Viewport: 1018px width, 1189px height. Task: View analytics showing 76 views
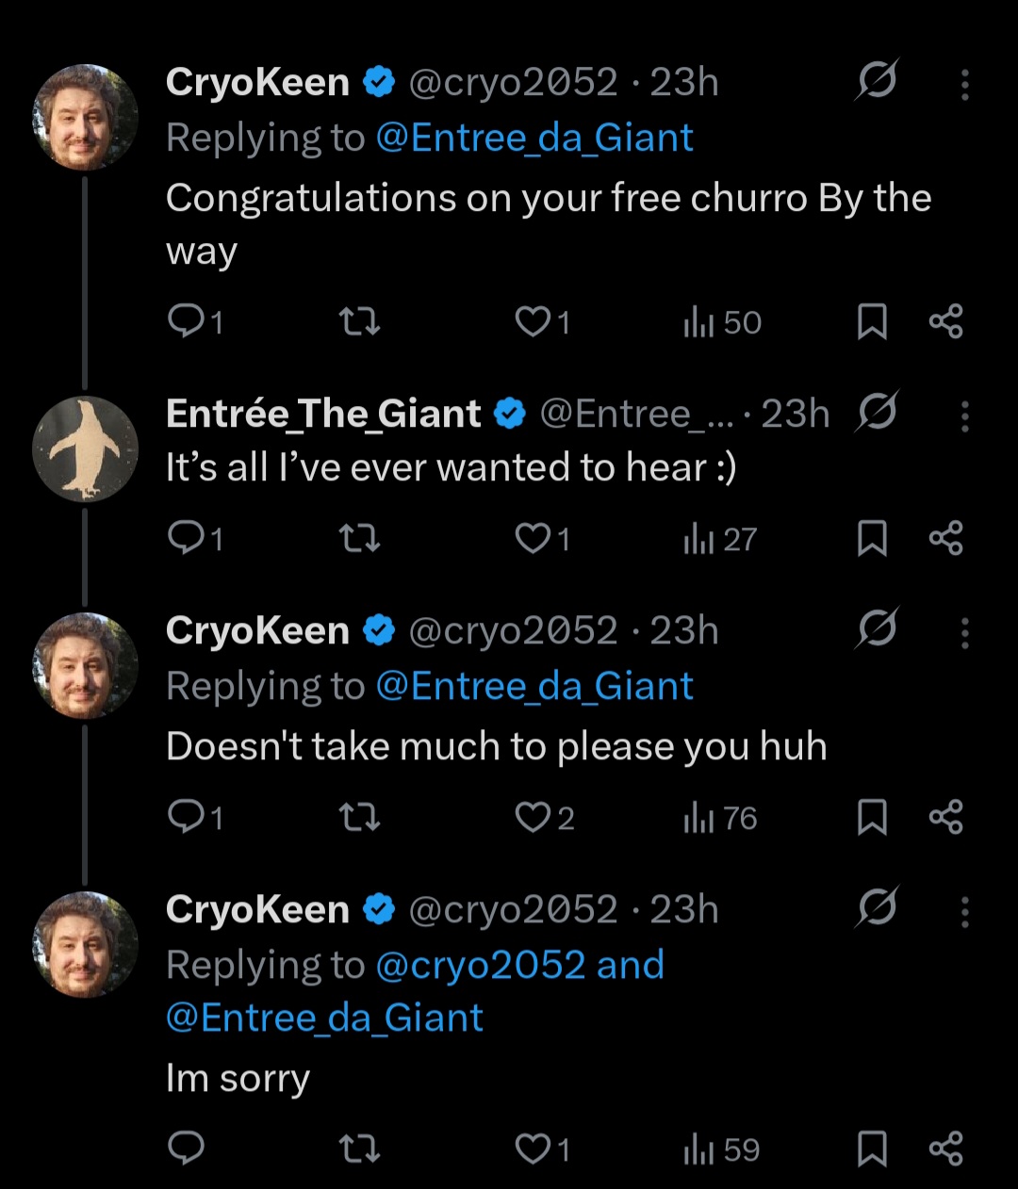(721, 818)
